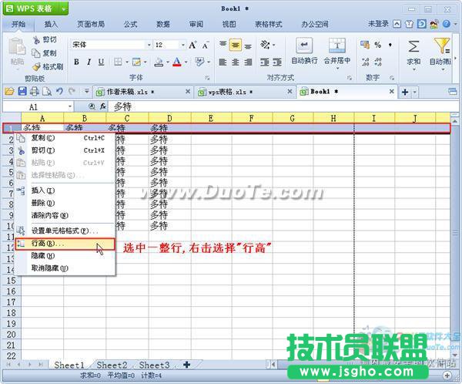The height and width of the screenshot is (384, 462).
Task: Close the 作者来稿.xls document tab
Action: [188, 92]
